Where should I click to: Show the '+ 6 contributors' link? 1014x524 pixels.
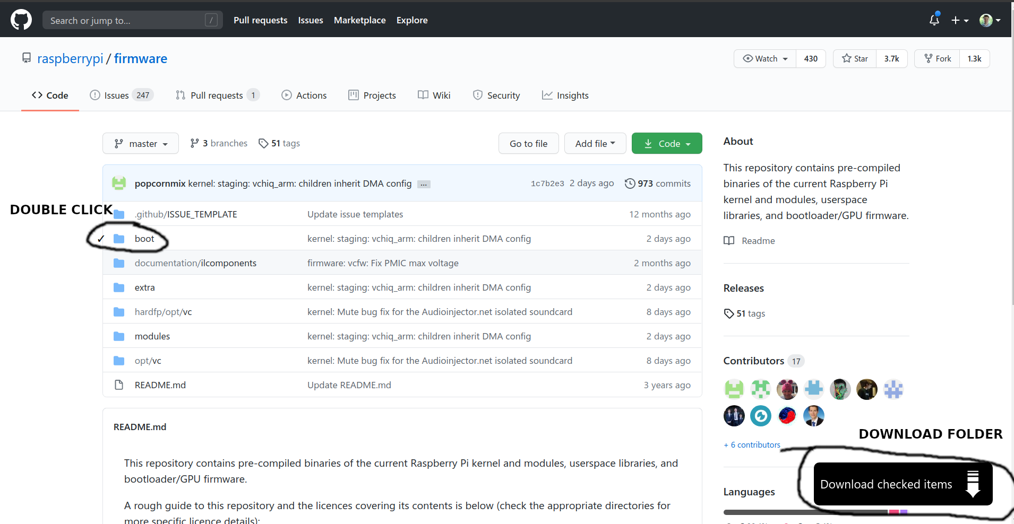click(752, 445)
